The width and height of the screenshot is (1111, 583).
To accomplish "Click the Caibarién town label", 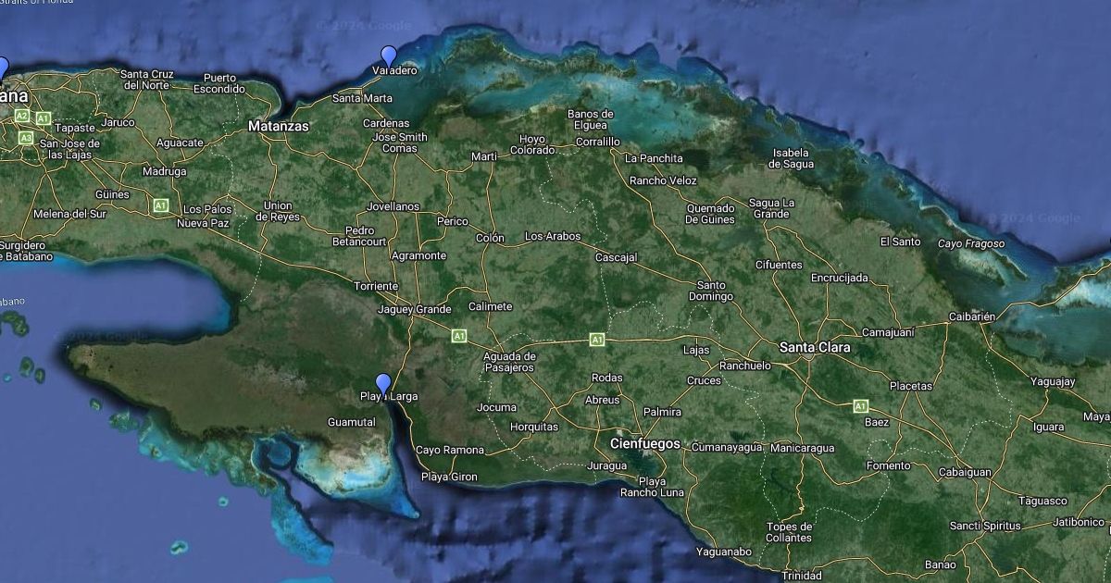I will click(x=972, y=316).
